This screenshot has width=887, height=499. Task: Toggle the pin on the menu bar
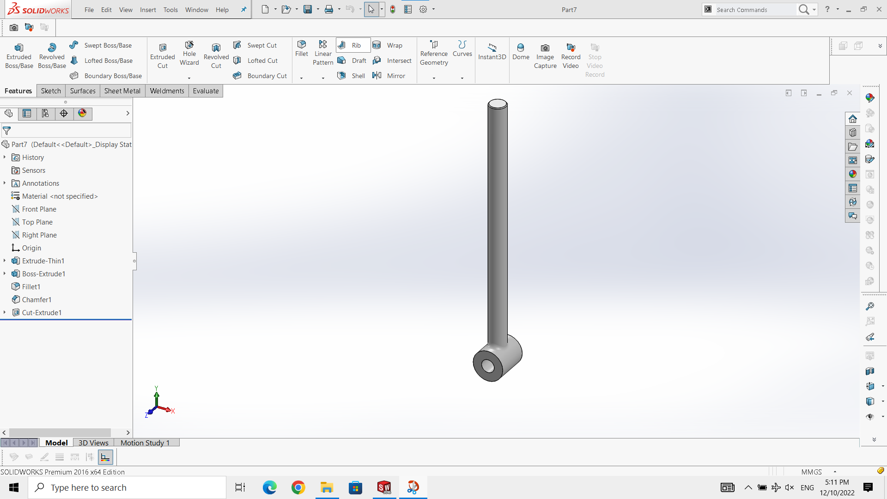click(243, 10)
